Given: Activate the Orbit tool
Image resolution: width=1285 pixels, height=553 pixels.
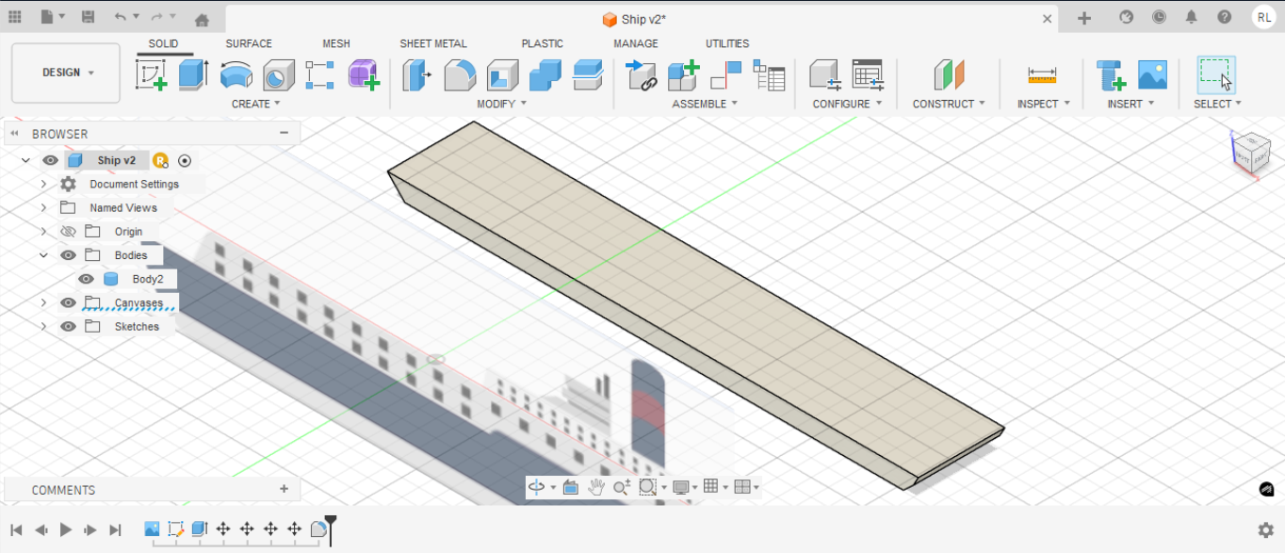Looking at the screenshot, I should pyautogui.click(x=536, y=487).
